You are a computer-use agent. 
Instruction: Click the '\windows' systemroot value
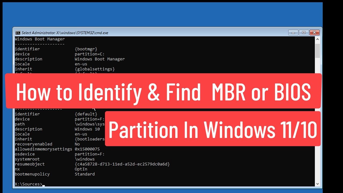click(x=85, y=159)
